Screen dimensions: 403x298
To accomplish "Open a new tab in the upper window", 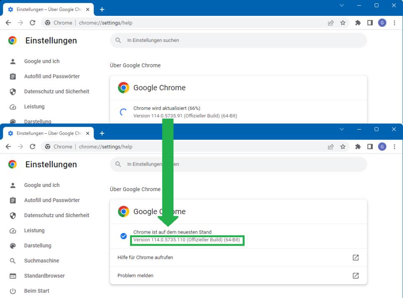I will pos(102,10).
